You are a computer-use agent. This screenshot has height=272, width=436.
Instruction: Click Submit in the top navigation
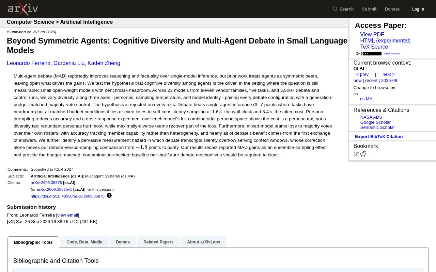(x=369, y=9)
